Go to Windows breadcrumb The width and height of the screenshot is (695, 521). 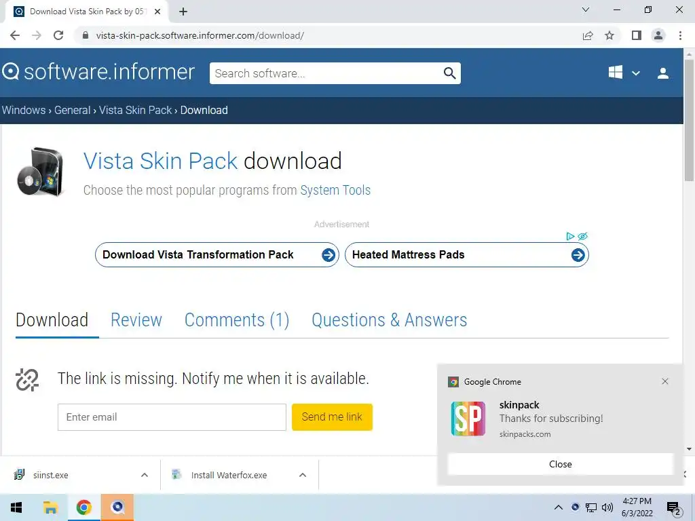[x=24, y=110]
